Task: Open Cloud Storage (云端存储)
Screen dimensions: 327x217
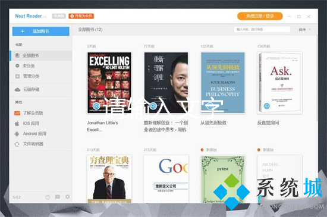Action: [x=41, y=89]
